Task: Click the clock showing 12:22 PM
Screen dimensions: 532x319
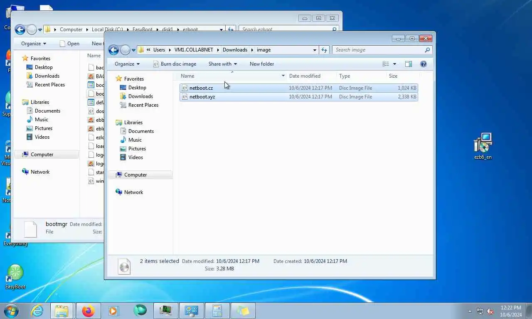Action: (x=511, y=308)
